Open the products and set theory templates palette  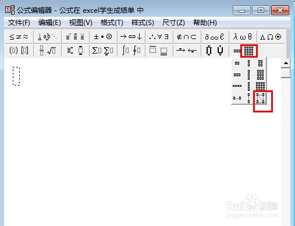click(x=215, y=51)
